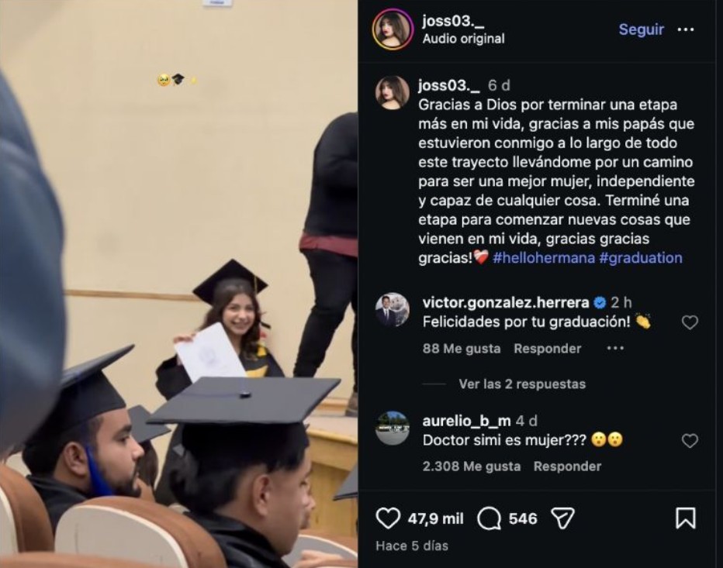Open joss03._ story avatar in header

click(x=393, y=29)
